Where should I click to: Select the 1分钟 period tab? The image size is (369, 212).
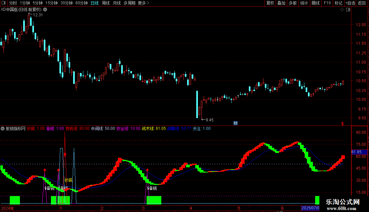(x=25, y=3)
